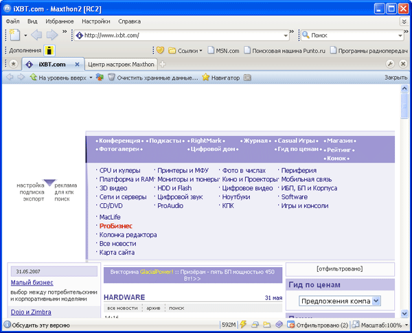Click the Дополнения toolbar label
This screenshot has height=333, width=412.
coord(25,50)
